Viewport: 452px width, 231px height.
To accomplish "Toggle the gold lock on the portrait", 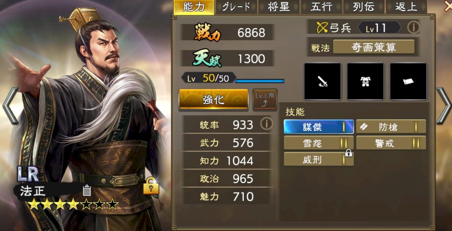I will click(151, 185).
